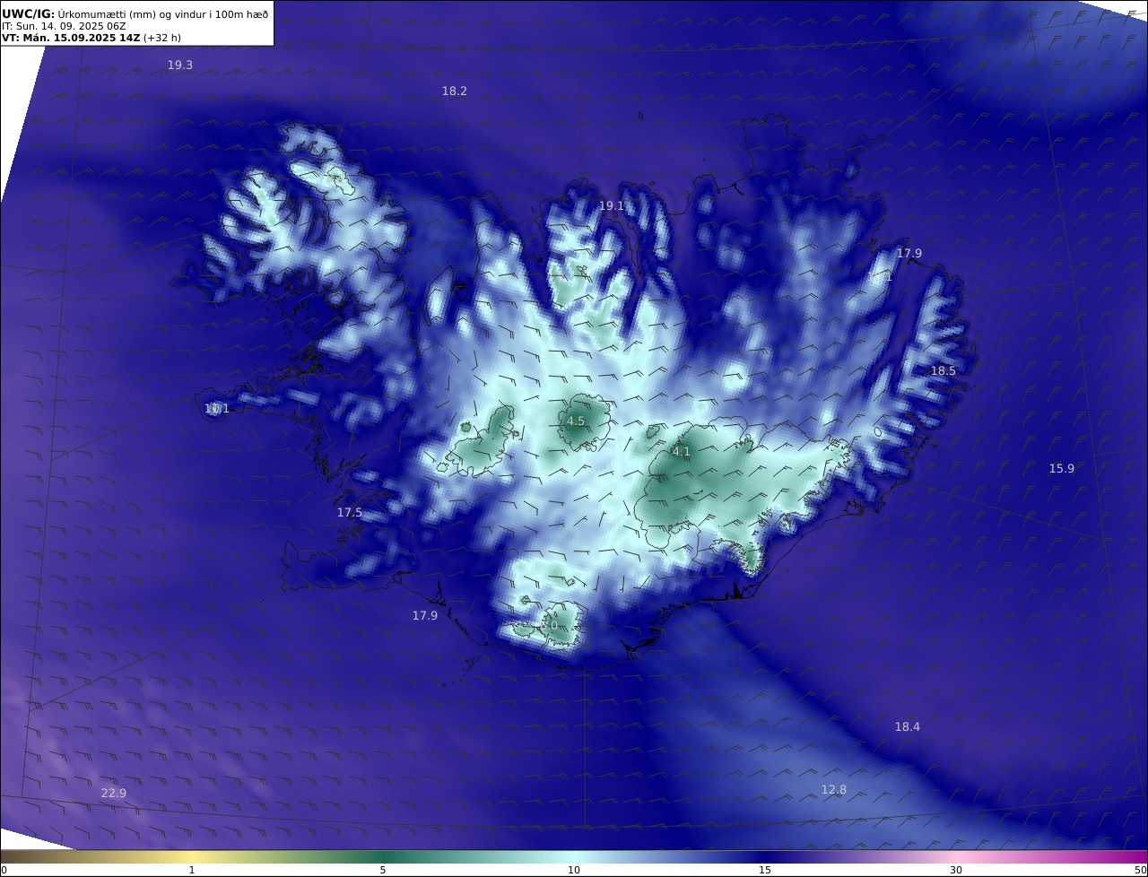Click the 'VT: Mán. 15.09.2025 14Z' valid time
Image resolution: width=1148 pixels, height=877 pixels.
(91, 38)
